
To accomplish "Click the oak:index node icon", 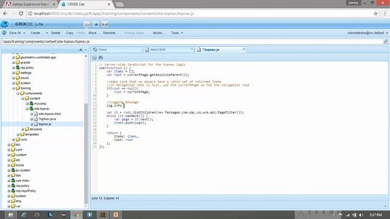I will pos(13,181).
